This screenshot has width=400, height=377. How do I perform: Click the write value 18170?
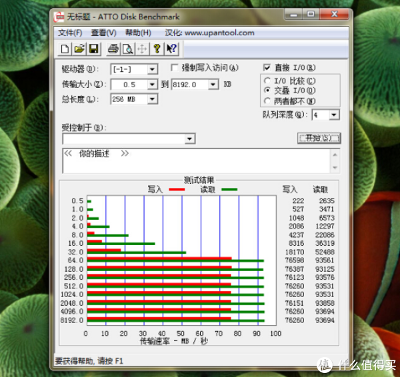(x=295, y=252)
